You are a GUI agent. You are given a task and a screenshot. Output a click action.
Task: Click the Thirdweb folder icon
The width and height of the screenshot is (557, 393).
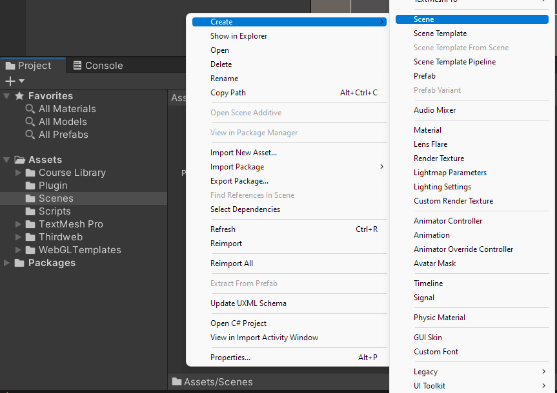30,237
